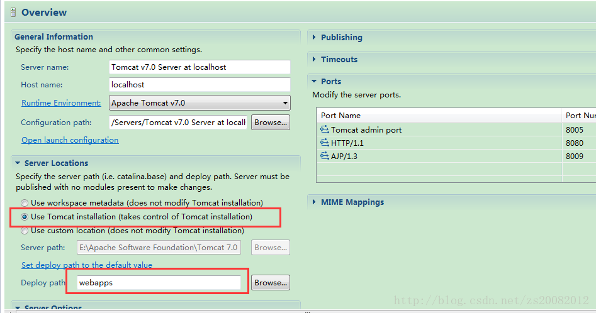The height and width of the screenshot is (313, 596).
Task: Click the Tomcat admin port row icon
Action: (324, 129)
